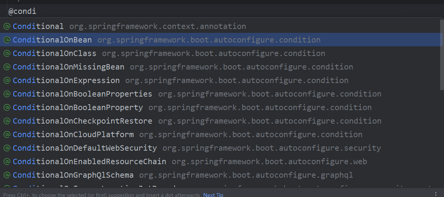The image size is (444, 197).
Task: Open completion popup options kebab menu
Action: 436,194
